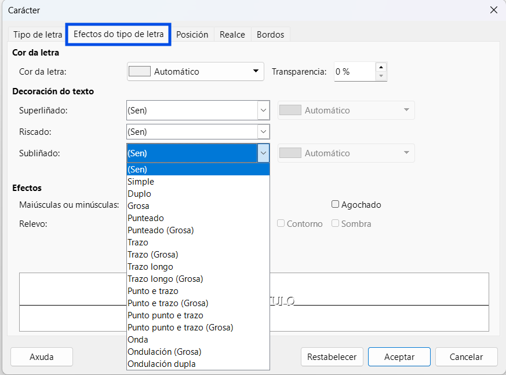Select Duplo underline from the list
The image size is (506, 375).
click(198, 194)
